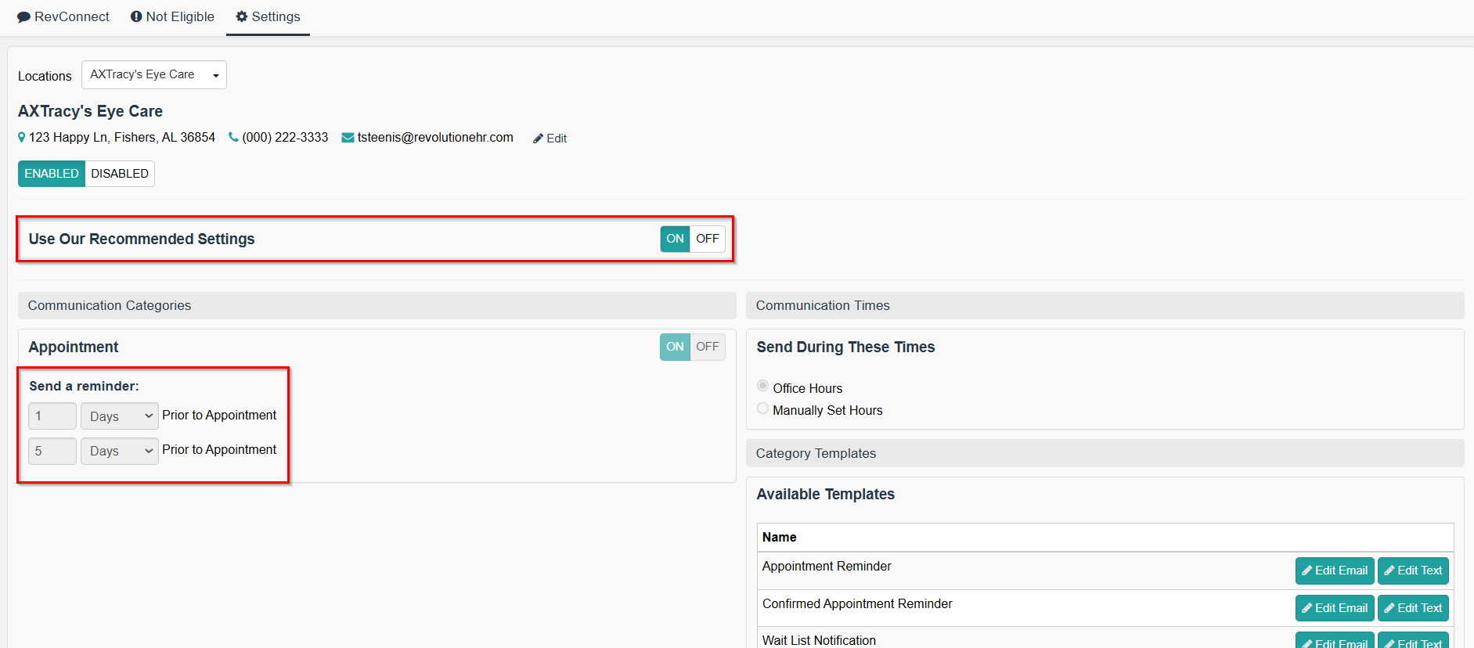
Task: Click the RevConnect speech bubble icon
Action: 23,17
